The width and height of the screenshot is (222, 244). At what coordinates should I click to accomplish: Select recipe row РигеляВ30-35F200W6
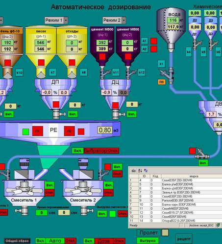[x=175, y=200]
